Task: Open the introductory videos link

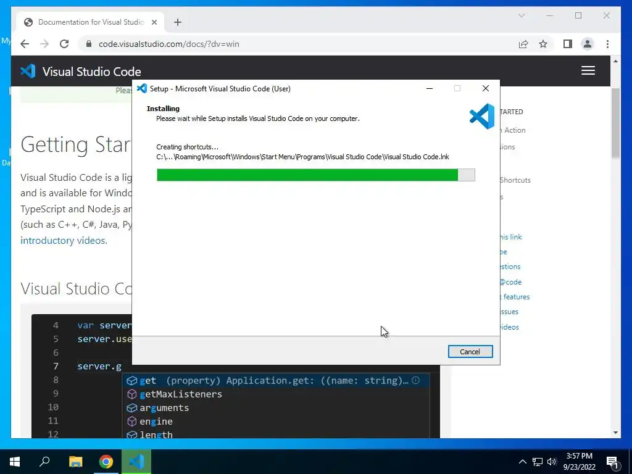Action: click(64, 240)
